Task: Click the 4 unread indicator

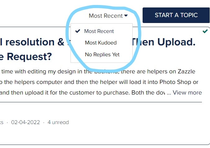Action: point(58,122)
